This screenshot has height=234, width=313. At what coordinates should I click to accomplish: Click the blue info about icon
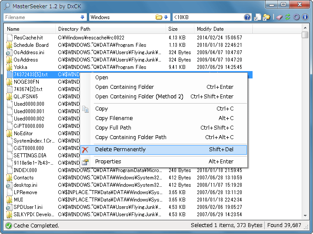point(305,17)
